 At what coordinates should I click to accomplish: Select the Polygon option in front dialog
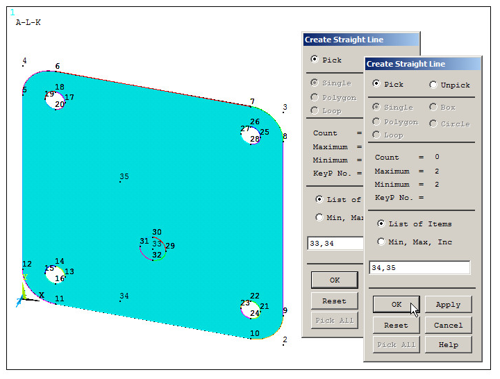point(376,121)
